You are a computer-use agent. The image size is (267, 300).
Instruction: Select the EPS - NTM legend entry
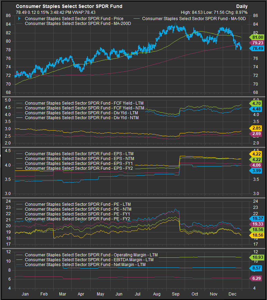pyautogui.click(x=75, y=159)
